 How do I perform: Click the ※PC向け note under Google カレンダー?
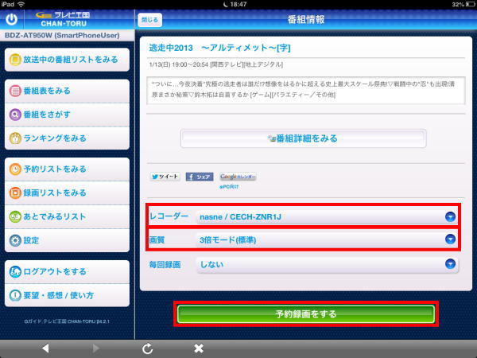[x=229, y=187]
